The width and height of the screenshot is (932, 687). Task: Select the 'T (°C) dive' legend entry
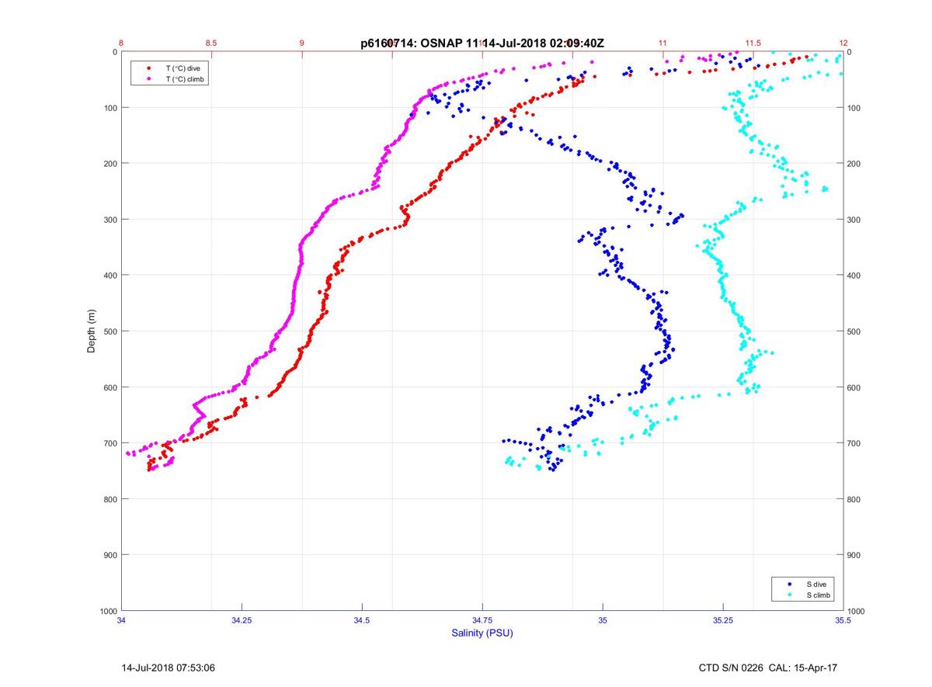(183, 68)
